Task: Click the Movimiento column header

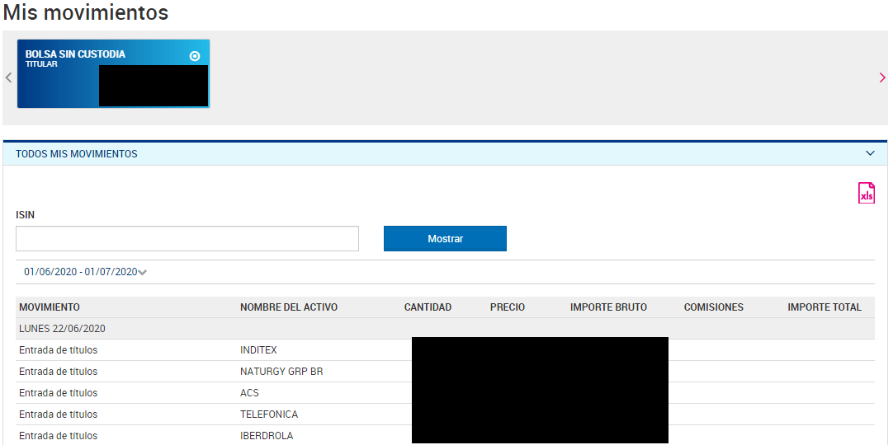Action: [x=50, y=307]
